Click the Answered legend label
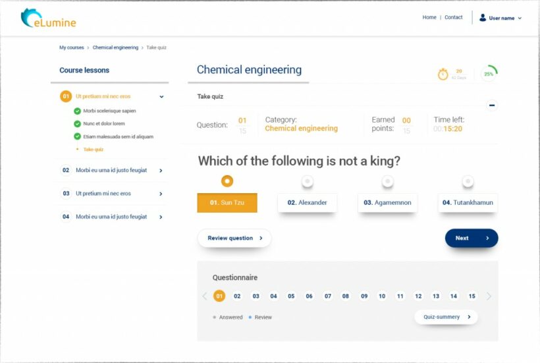The height and width of the screenshot is (363, 540). click(x=230, y=317)
